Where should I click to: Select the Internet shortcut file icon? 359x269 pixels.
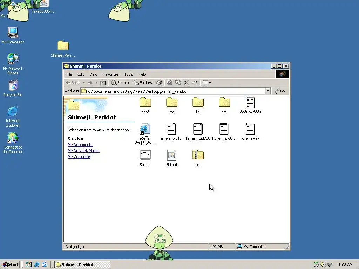coord(145,129)
